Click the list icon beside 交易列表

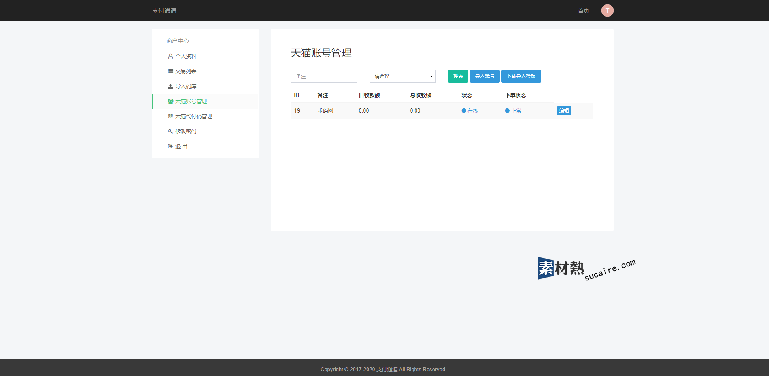pos(170,71)
